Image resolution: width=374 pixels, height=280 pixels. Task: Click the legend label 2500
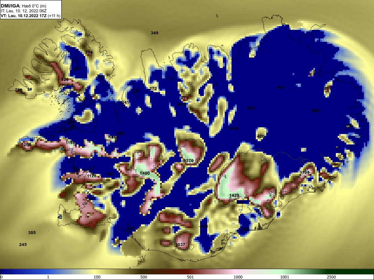point(331,277)
